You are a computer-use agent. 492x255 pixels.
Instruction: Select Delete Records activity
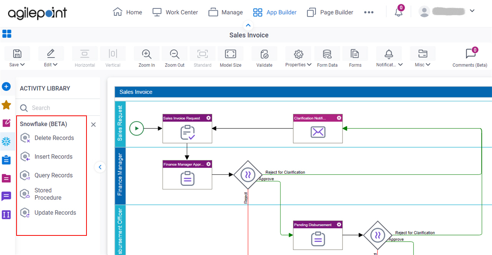pyautogui.click(x=47, y=138)
